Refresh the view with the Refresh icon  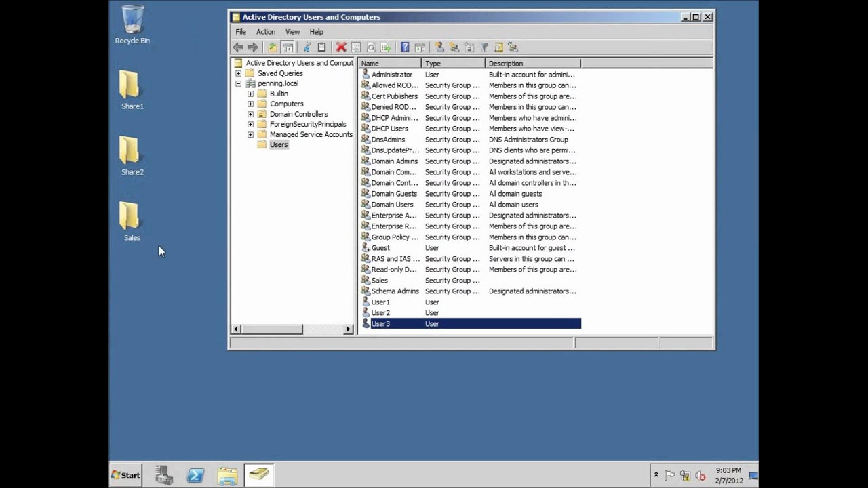[371, 47]
